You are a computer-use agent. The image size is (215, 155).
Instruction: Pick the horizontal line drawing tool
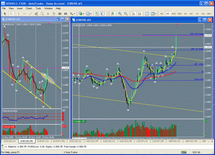coord(24,14)
